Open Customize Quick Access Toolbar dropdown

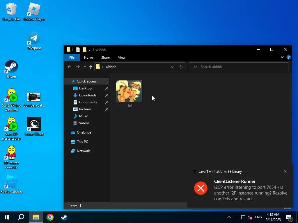click(90, 50)
